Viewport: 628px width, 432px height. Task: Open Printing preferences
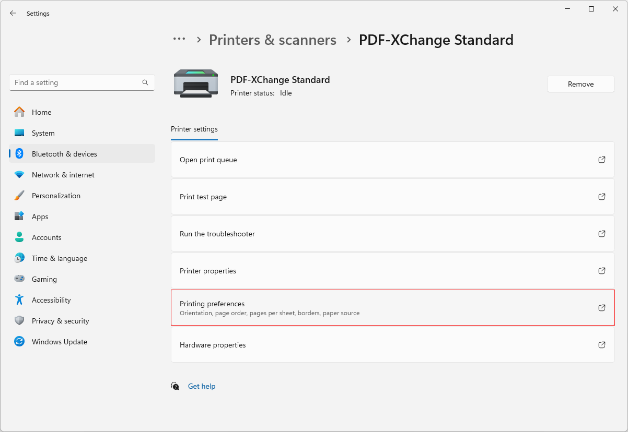click(393, 308)
